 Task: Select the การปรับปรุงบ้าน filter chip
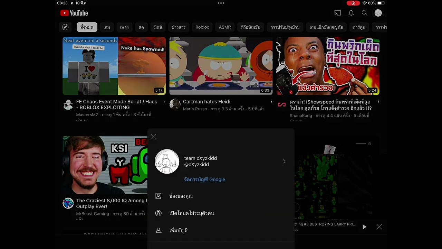pyautogui.click(x=285, y=27)
